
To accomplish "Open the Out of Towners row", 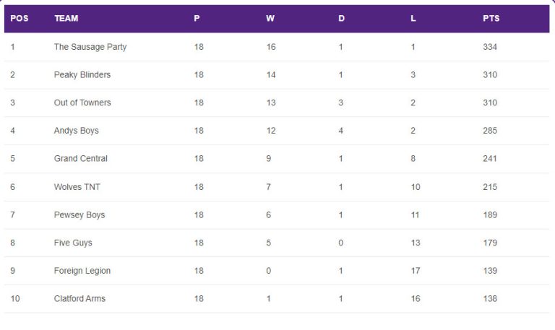I will coord(277,103).
